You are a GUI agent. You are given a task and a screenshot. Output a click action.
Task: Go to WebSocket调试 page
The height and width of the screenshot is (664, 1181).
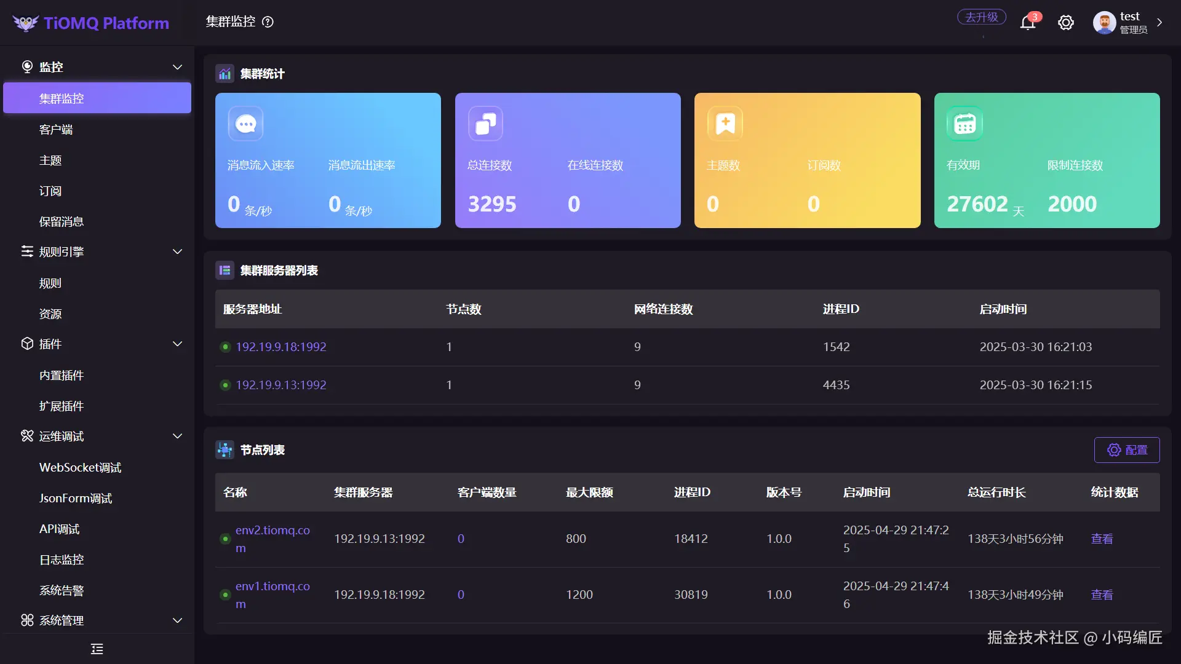point(80,467)
